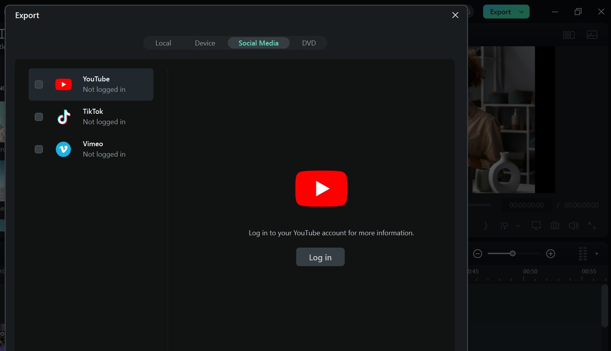611x351 pixels.
Task: Restore down the main window
Action: [578, 12]
